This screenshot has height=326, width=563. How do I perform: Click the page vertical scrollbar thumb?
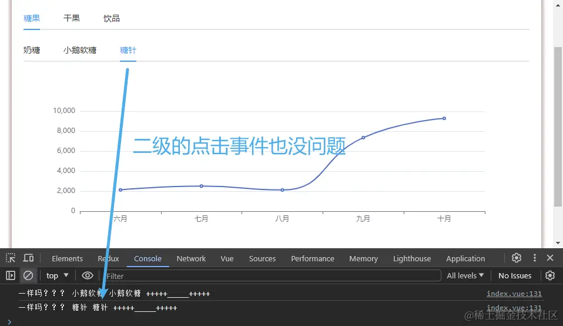pyautogui.click(x=558, y=127)
